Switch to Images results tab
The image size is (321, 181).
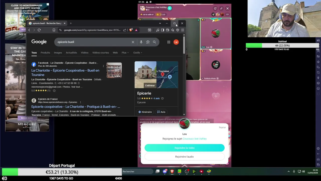point(58,53)
